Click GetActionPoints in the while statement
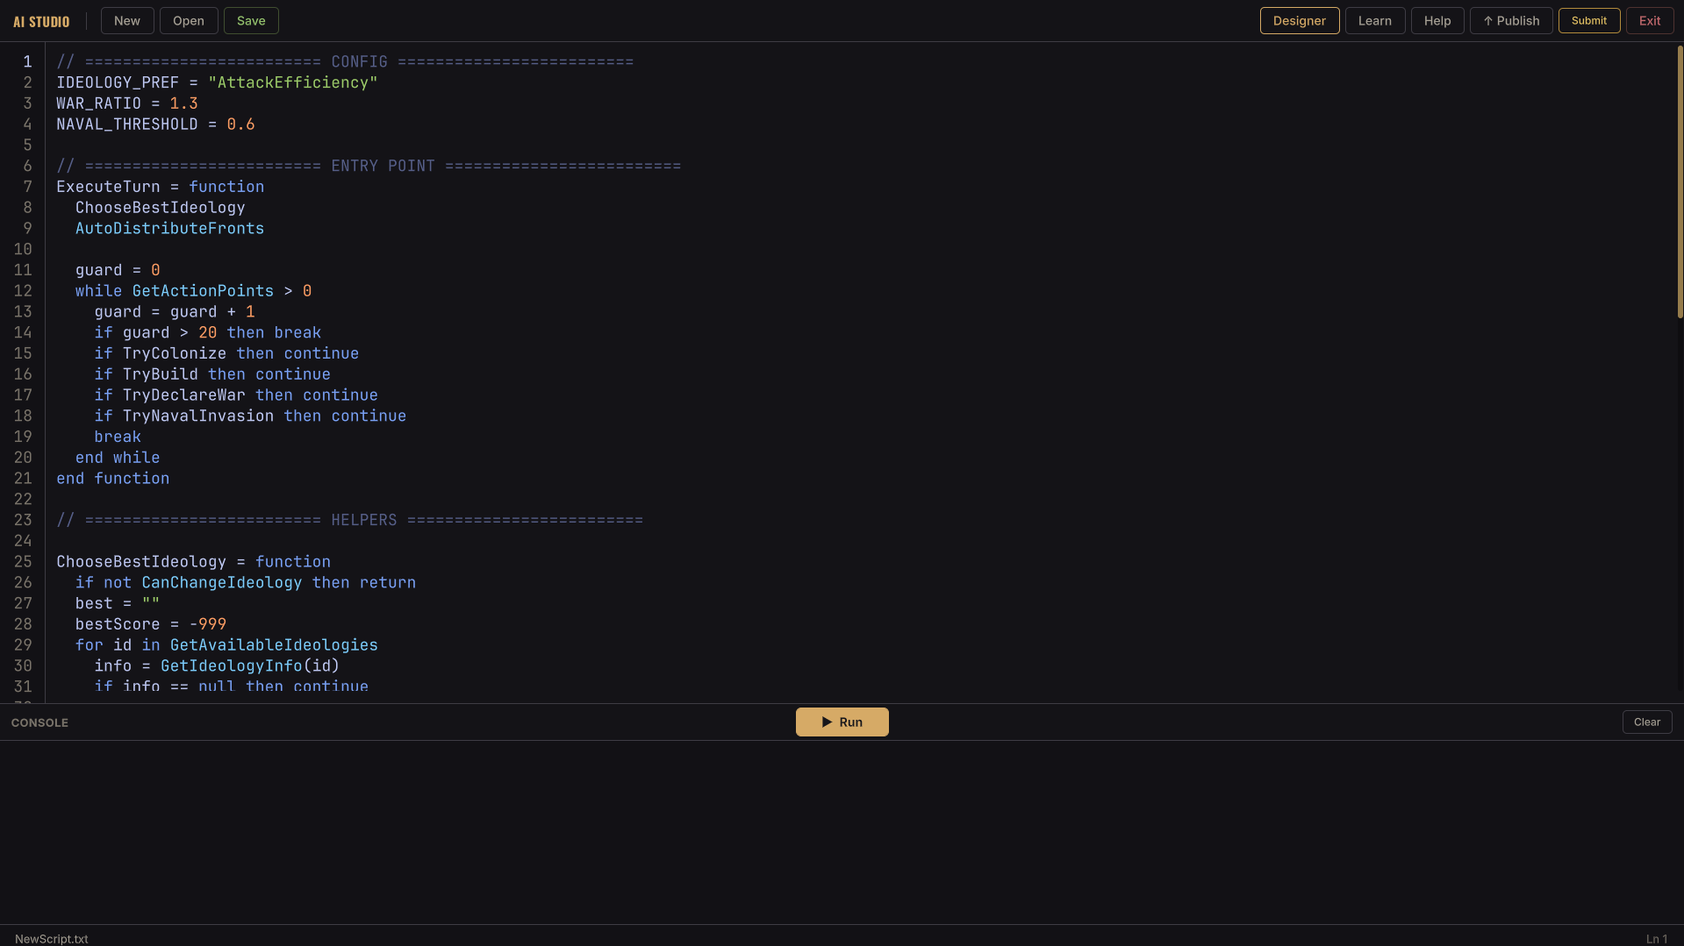The image size is (1684, 946). click(x=203, y=291)
